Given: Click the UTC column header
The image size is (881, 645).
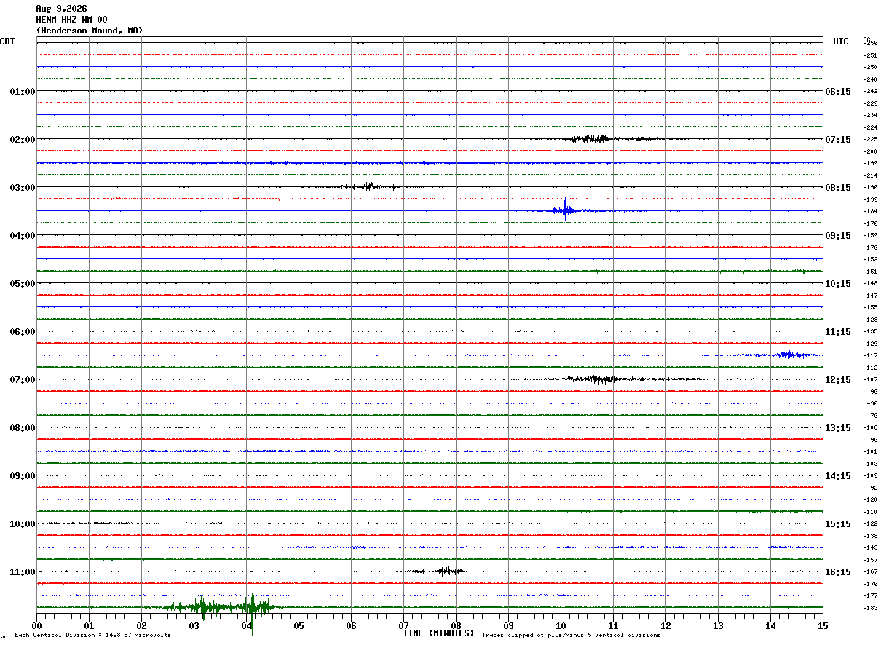Looking at the screenshot, I should point(841,41).
